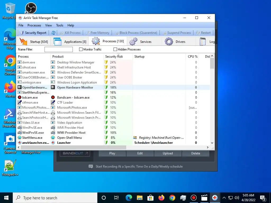Sort by the CPU % column header
The height and width of the screenshot is (203, 271).
pos(192,57)
